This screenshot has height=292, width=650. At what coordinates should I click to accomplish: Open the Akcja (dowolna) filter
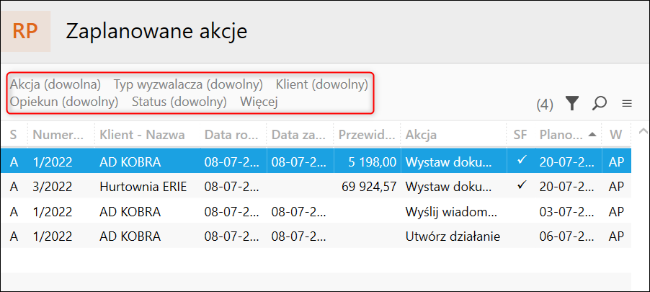[55, 84]
